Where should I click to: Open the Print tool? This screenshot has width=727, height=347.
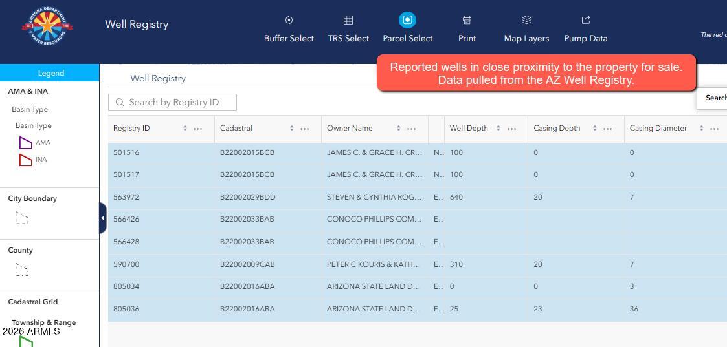[467, 20]
